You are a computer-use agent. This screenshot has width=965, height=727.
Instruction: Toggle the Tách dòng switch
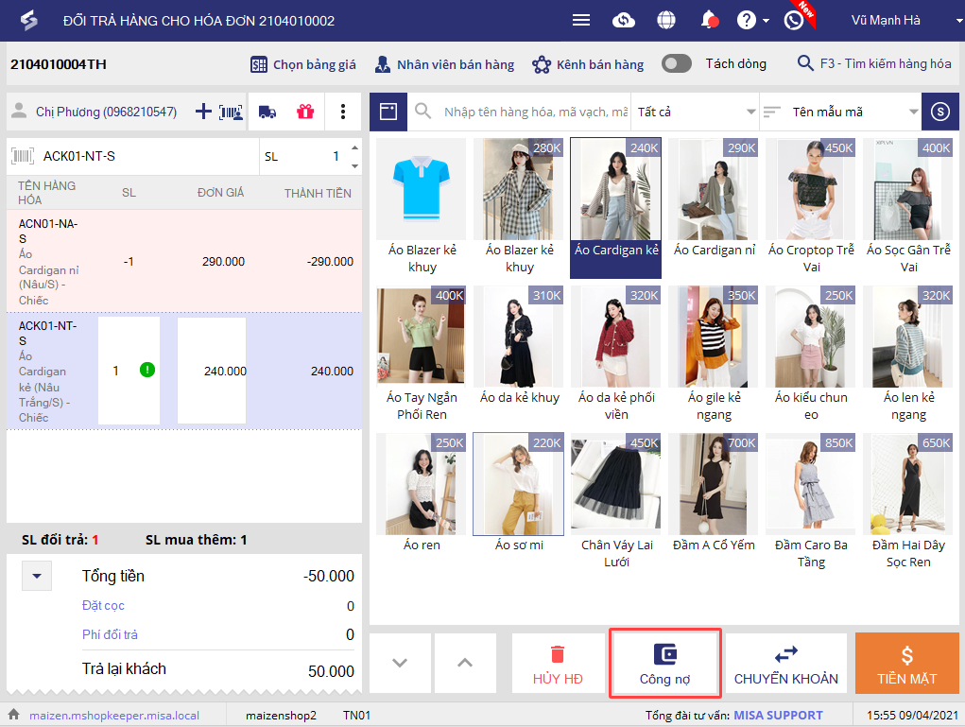(x=677, y=64)
